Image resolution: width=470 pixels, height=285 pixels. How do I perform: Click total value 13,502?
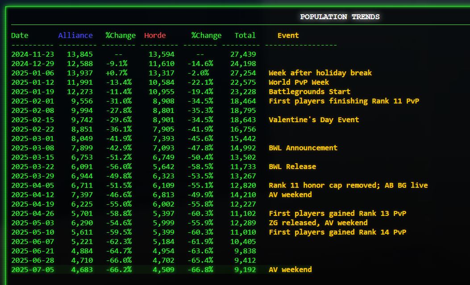tap(243, 157)
